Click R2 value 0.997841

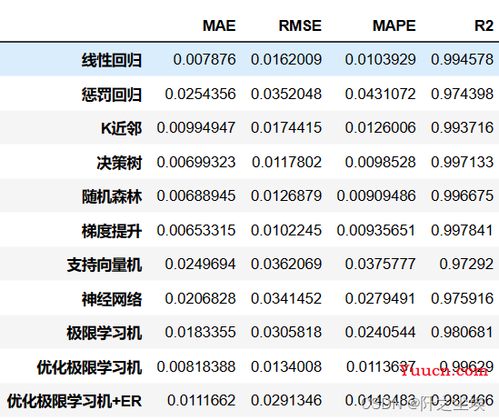pos(462,230)
